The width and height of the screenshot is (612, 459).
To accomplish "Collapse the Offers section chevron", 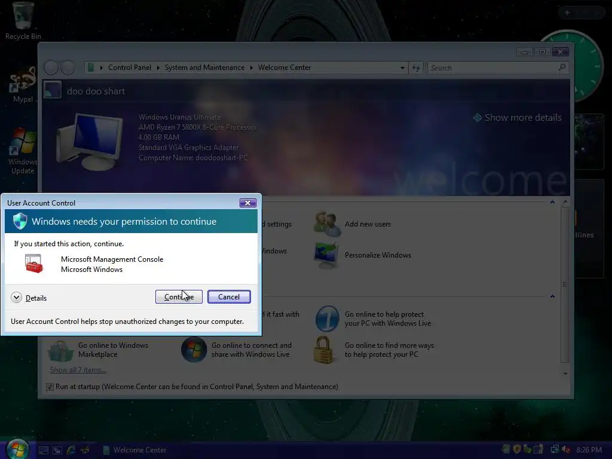I will coord(552,296).
